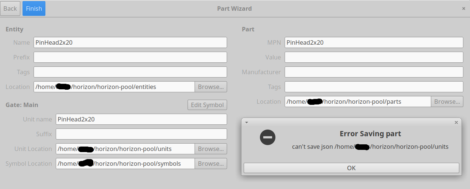Viewport: 470px width, 189px height.
Task: Browse for the Symbol Location
Action: click(211, 164)
